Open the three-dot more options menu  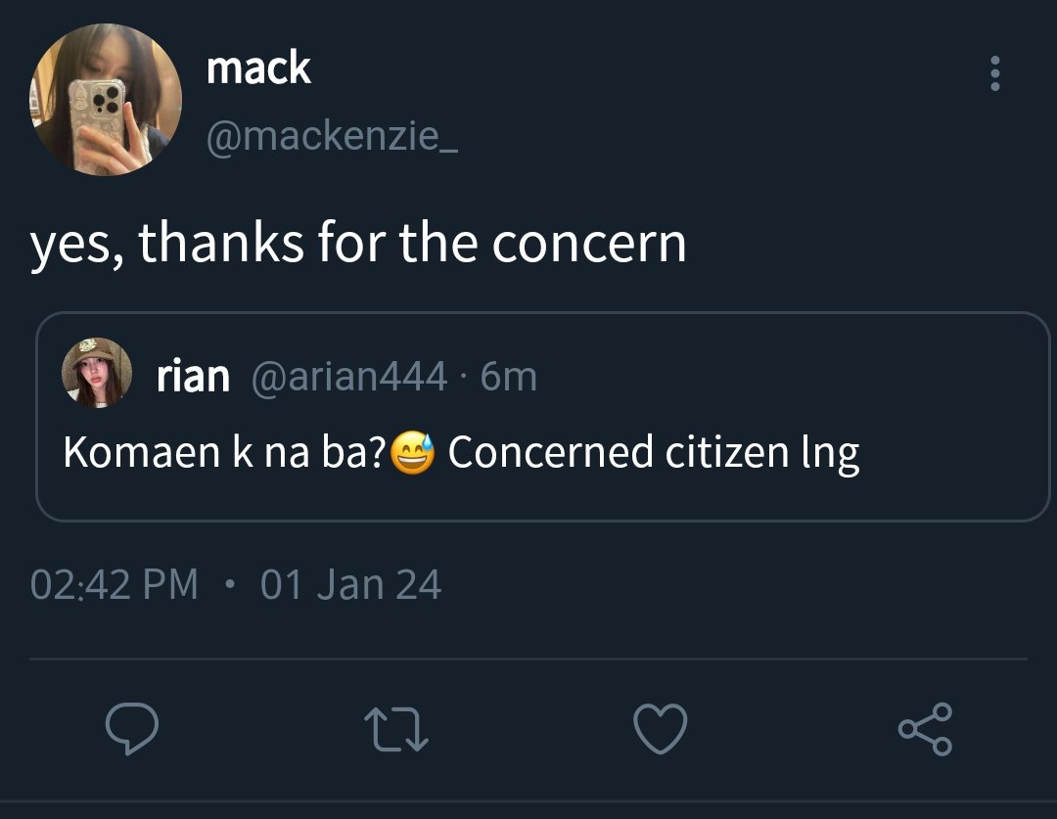995,73
